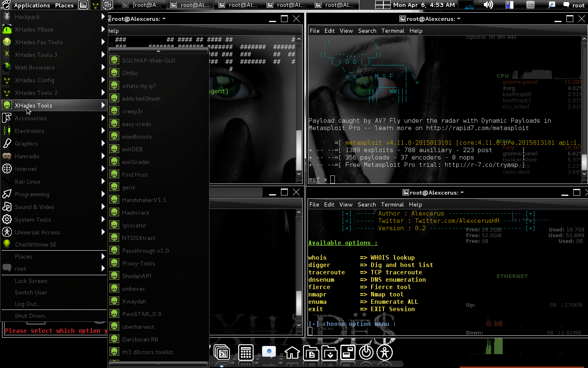Click the skull icon beside PwnSTAR_0.9
Viewport: 588px width, 368px height.
click(x=114, y=314)
